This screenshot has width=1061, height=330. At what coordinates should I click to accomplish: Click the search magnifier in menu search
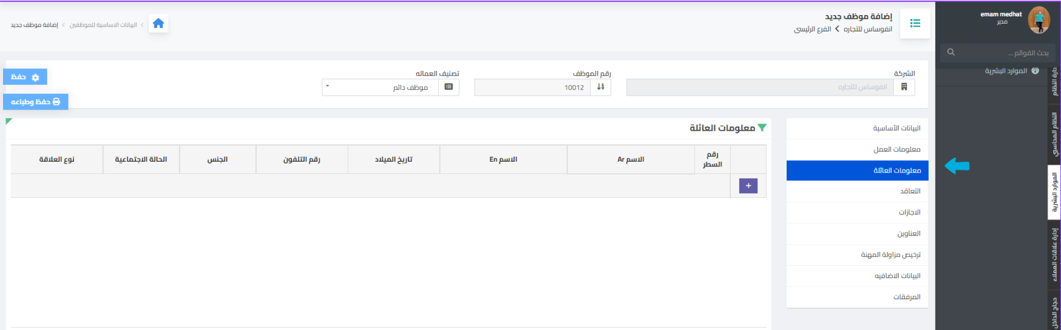point(951,53)
